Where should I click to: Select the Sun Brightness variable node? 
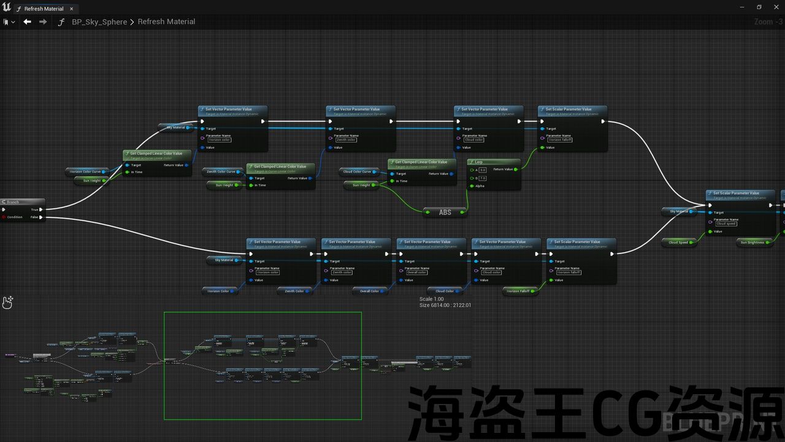[x=752, y=242]
